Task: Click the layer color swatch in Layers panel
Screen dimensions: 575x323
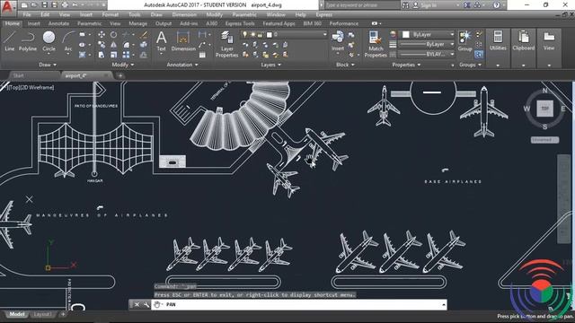Action: 270,34
